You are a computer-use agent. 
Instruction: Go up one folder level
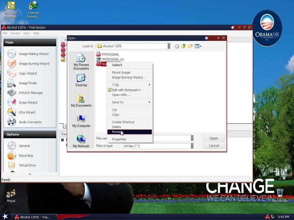click(x=183, y=46)
